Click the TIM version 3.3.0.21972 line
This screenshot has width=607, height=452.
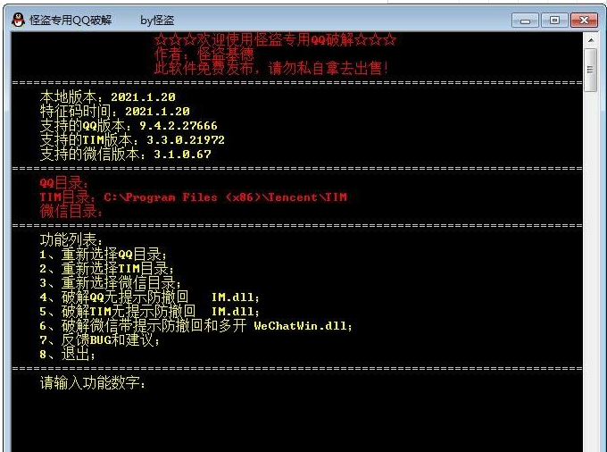(132, 140)
